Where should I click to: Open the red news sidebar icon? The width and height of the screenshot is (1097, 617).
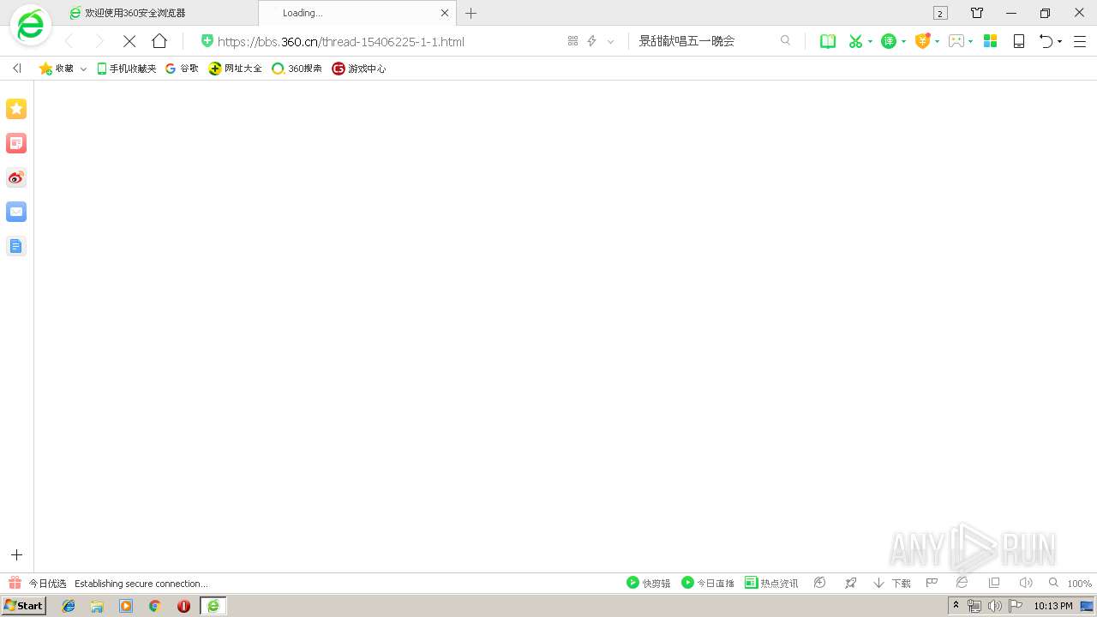tap(16, 143)
